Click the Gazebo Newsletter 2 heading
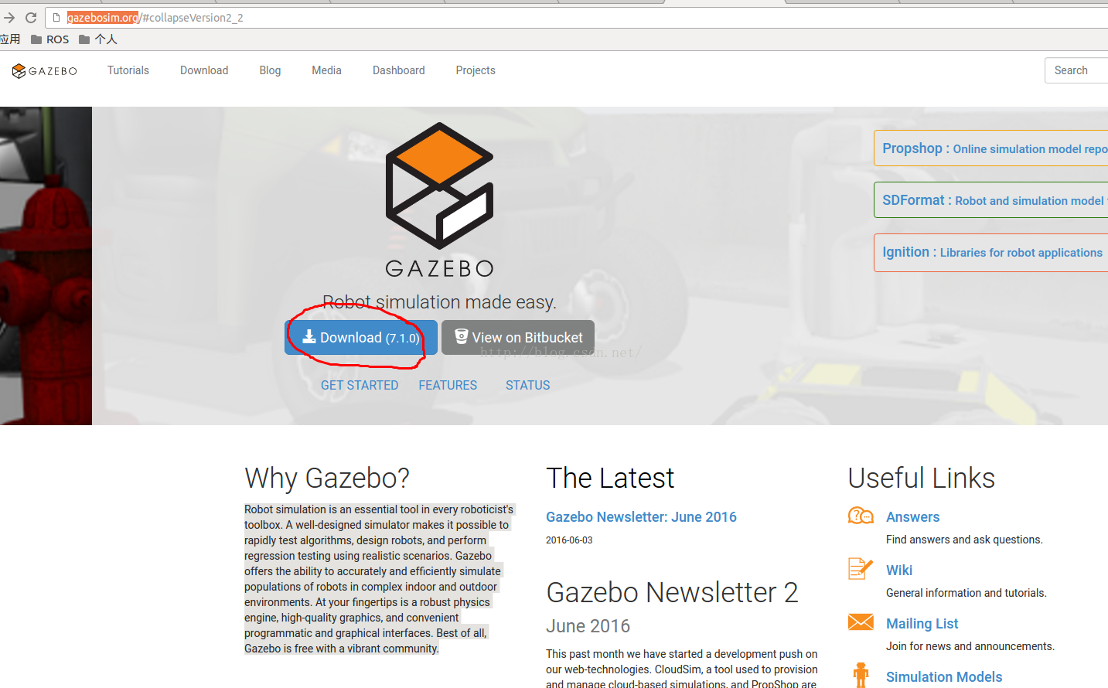The width and height of the screenshot is (1108, 688). (672, 593)
